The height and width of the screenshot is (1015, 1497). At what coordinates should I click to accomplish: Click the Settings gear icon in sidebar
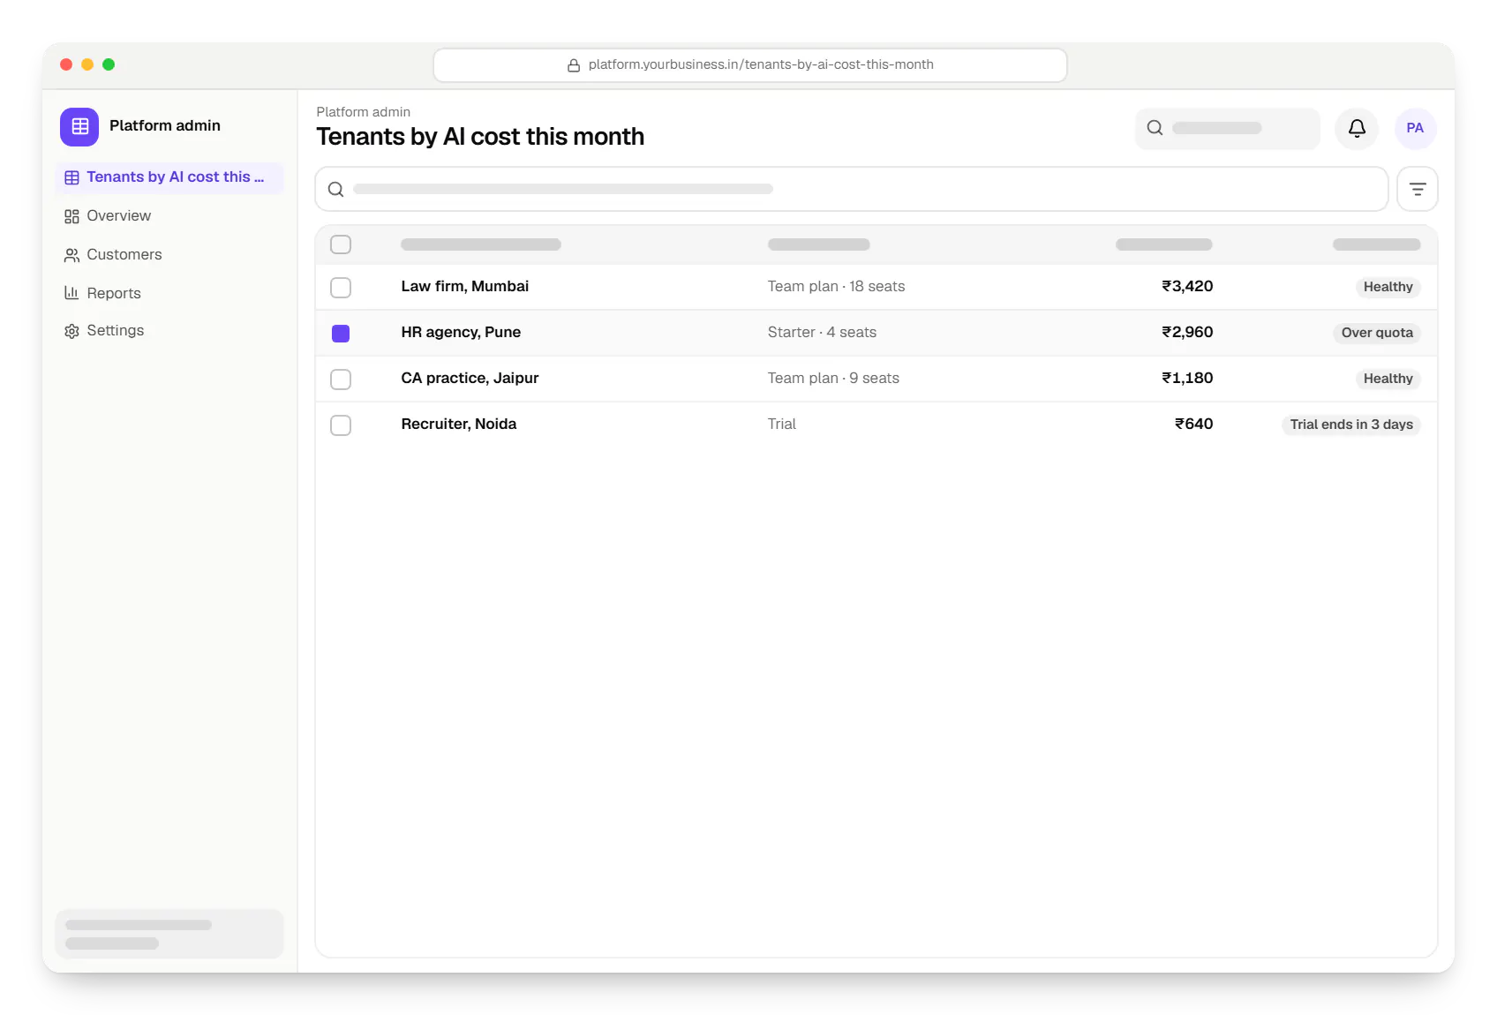click(71, 331)
